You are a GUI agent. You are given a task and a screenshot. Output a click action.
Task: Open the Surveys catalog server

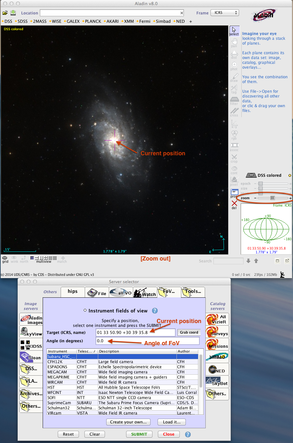[218, 332]
